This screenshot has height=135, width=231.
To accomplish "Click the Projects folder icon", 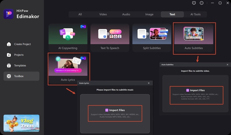I will coord(9,55).
